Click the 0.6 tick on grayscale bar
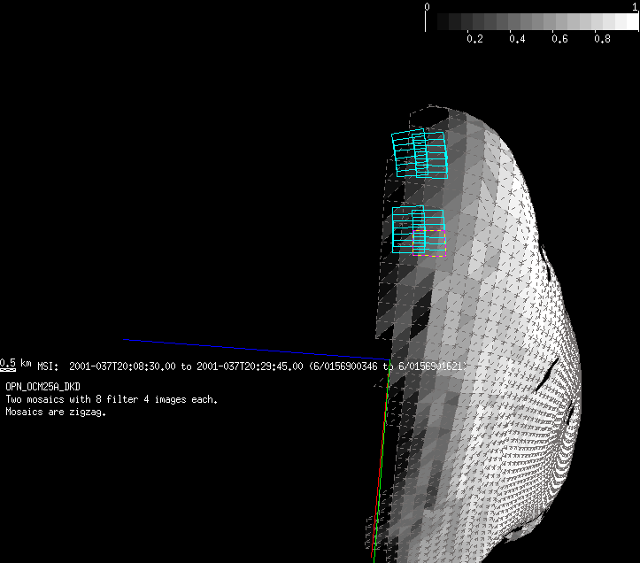The image size is (640, 563). point(559,39)
